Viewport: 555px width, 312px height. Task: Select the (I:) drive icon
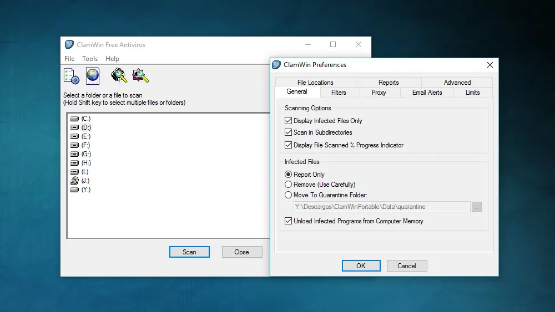point(74,172)
